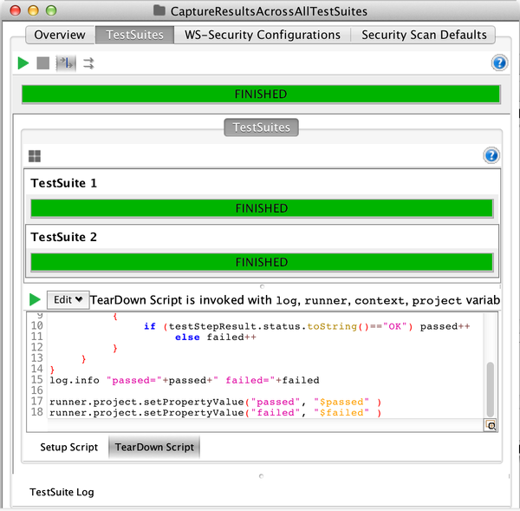Open help icon in the TestSuites panel
The height and width of the screenshot is (511, 520).
tap(491, 156)
